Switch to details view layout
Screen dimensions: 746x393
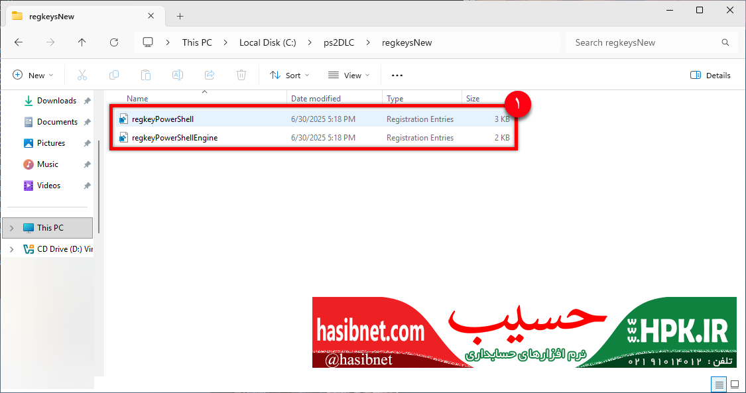tap(719, 384)
